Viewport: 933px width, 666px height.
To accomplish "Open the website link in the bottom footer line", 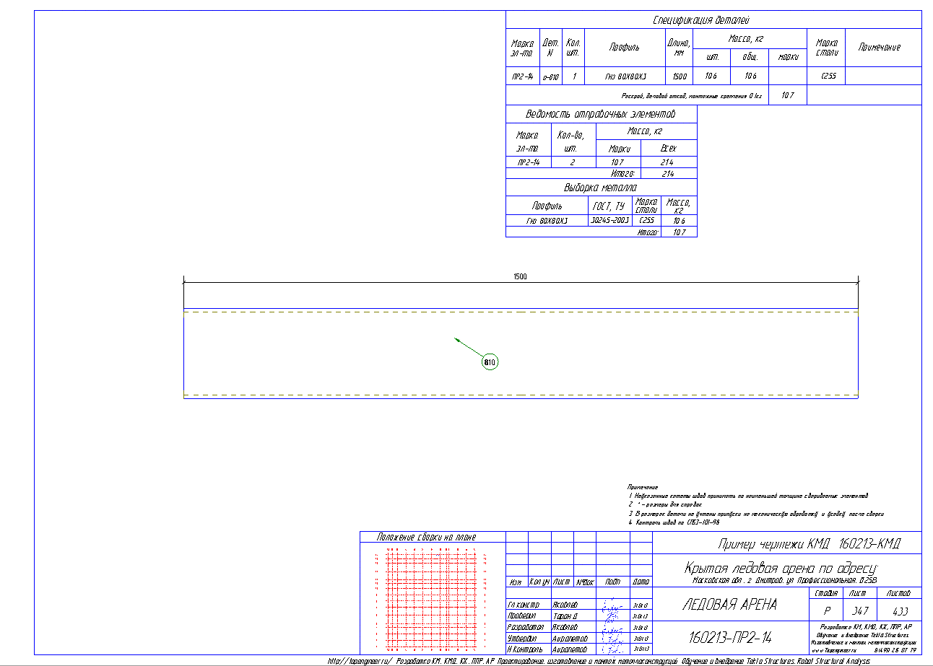I will pos(360,661).
